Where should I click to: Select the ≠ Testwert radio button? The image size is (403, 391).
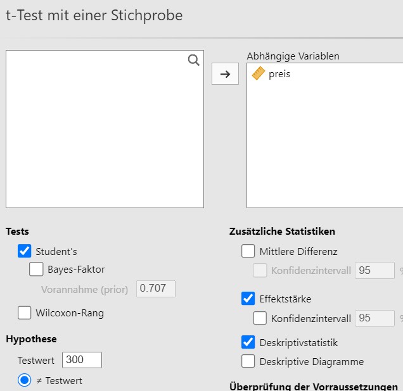[x=25, y=380]
